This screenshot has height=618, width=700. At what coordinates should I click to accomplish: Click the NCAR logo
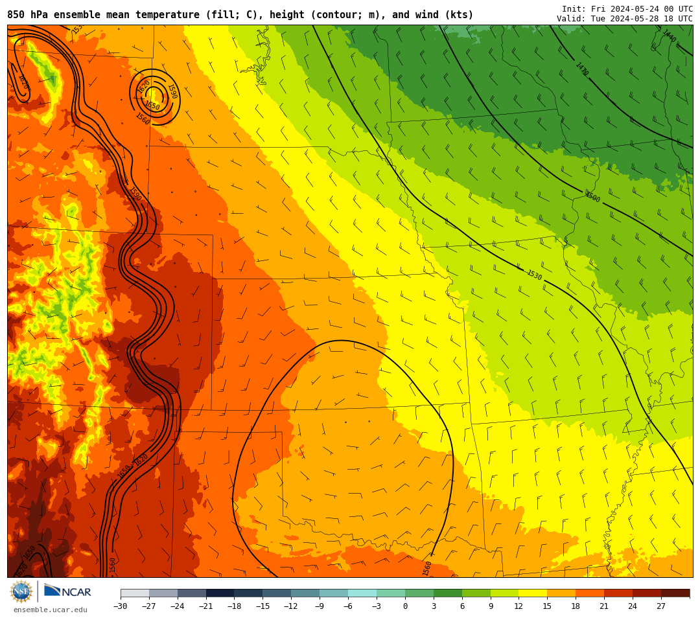(x=67, y=591)
